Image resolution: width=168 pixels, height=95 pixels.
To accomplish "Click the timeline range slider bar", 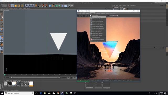I will pyautogui.click(x=35, y=78).
